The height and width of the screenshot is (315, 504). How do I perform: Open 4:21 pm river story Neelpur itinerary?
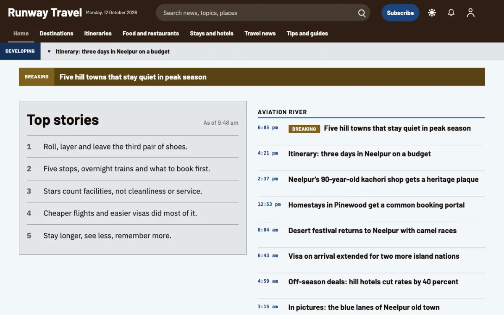pos(360,154)
